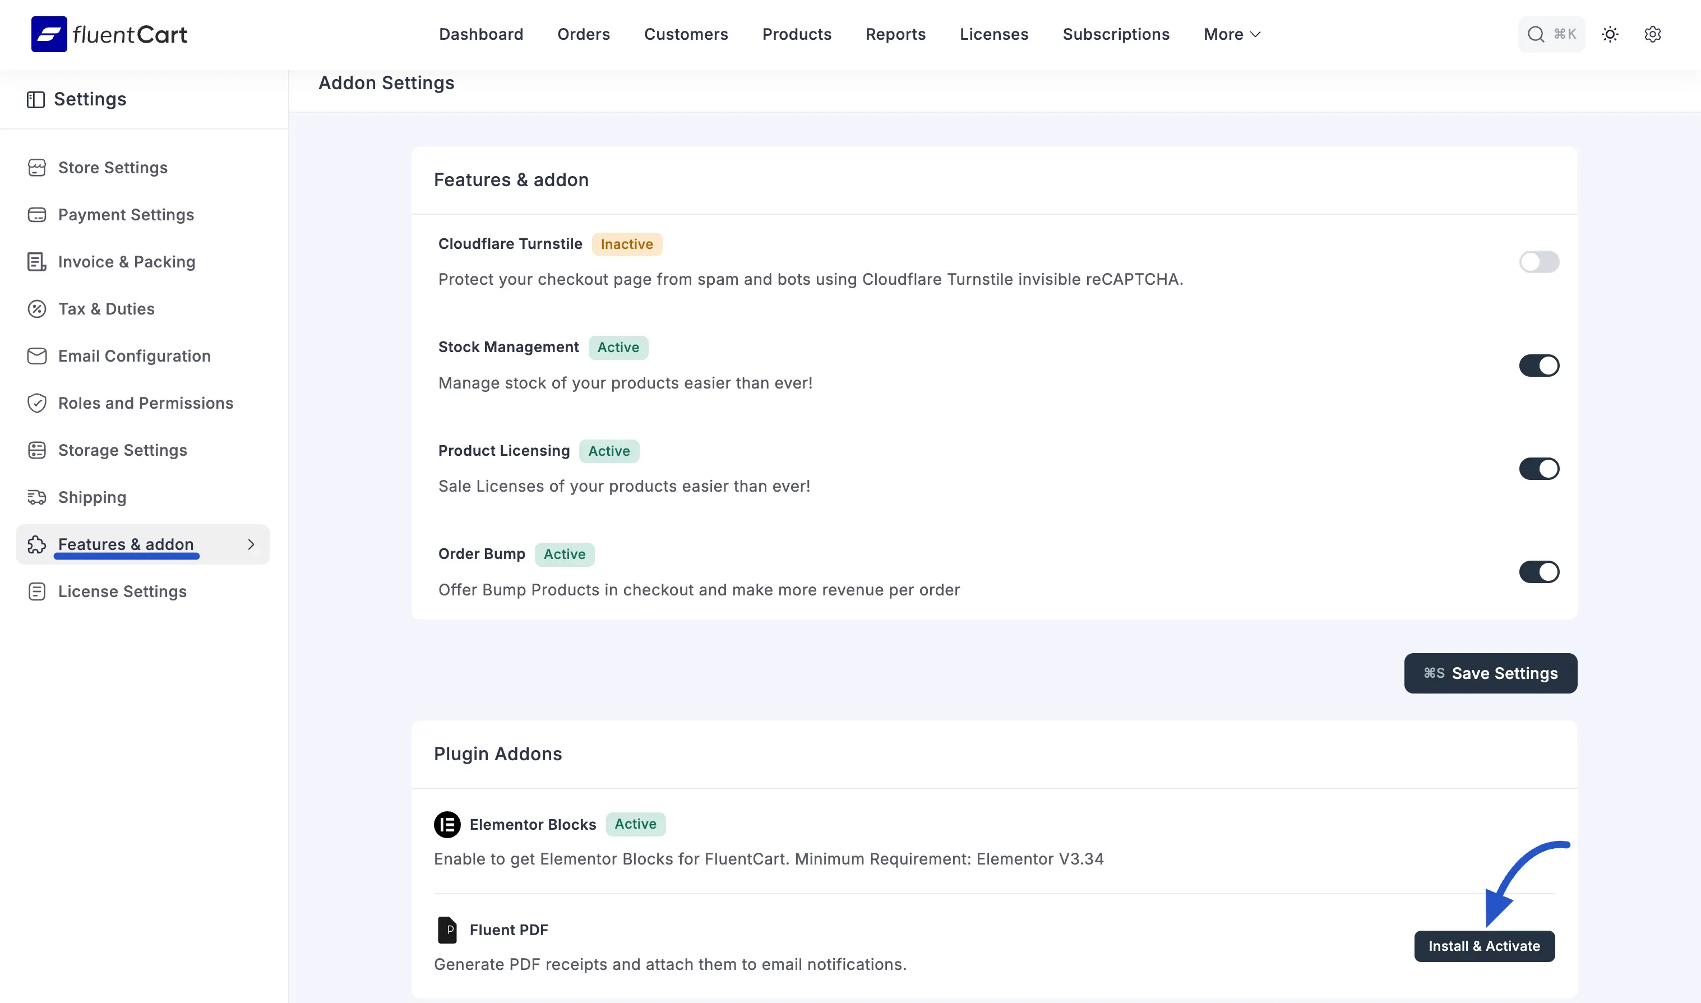The image size is (1701, 1003).
Task: Expand Features & addon chevron arrow
Action: 251,544
